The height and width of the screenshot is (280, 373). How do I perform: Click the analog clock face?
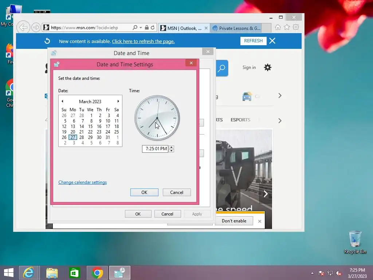coord(157,118)
